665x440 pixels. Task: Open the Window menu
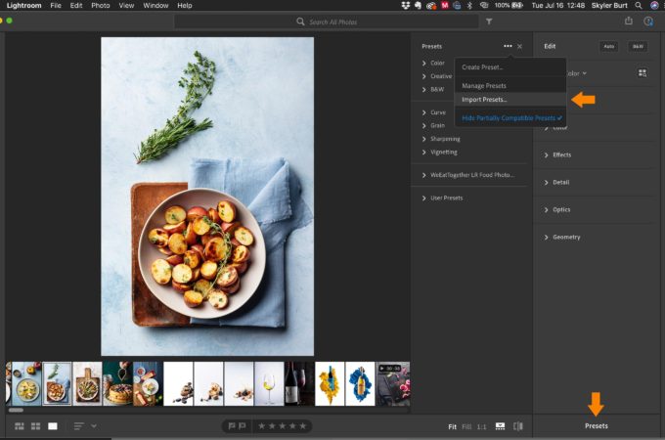tap(155, 6)
